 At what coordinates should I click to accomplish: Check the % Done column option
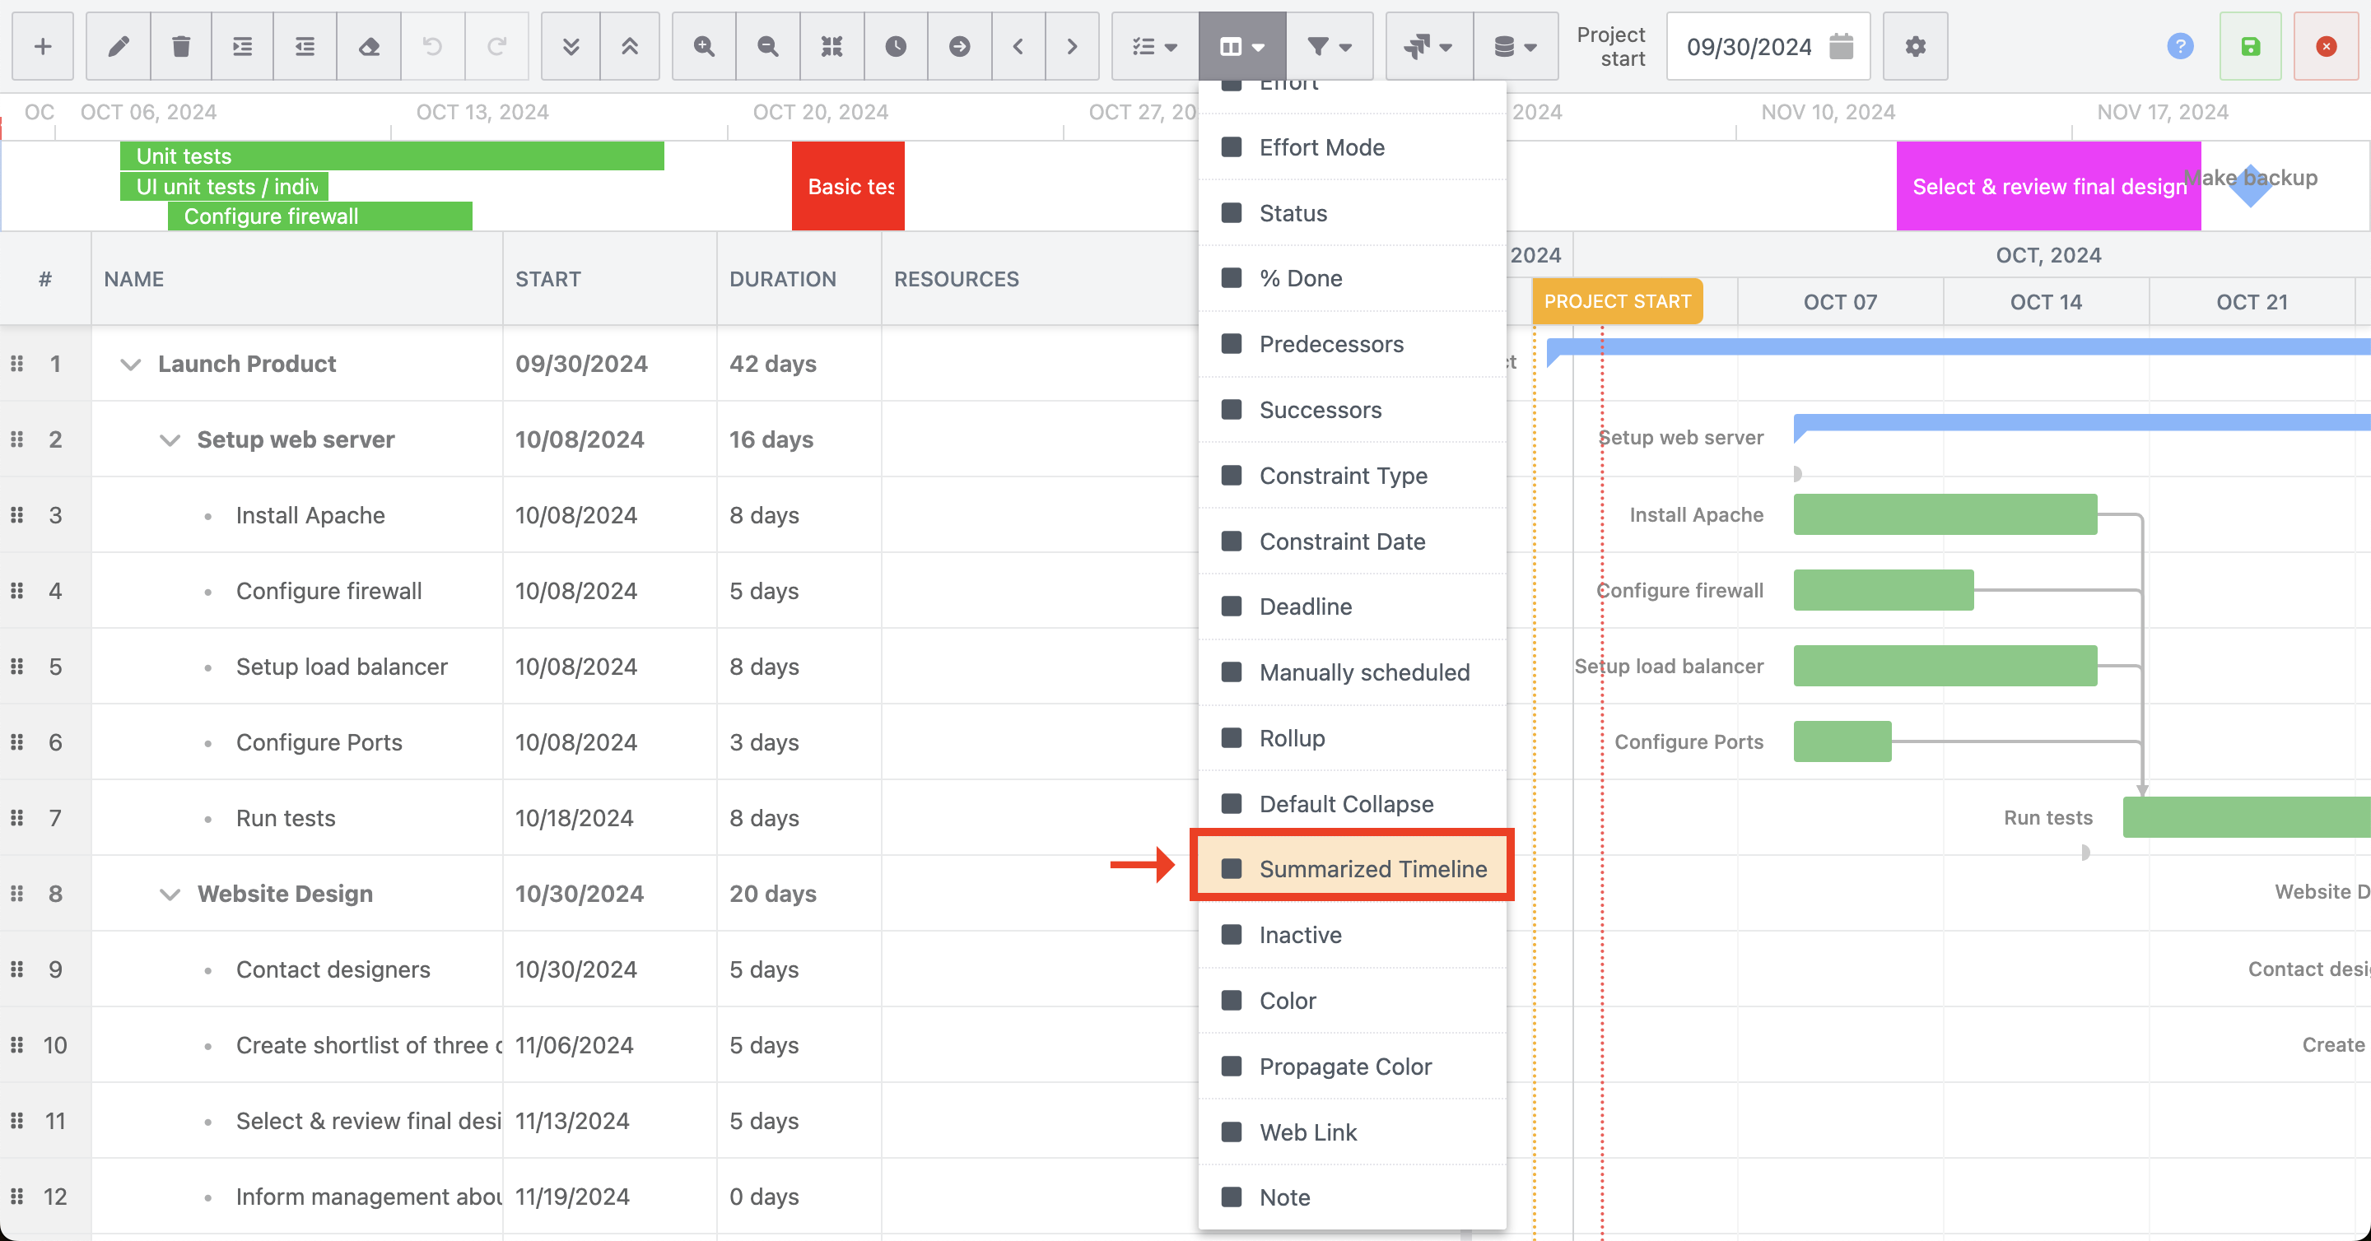tap(1232, 278)
